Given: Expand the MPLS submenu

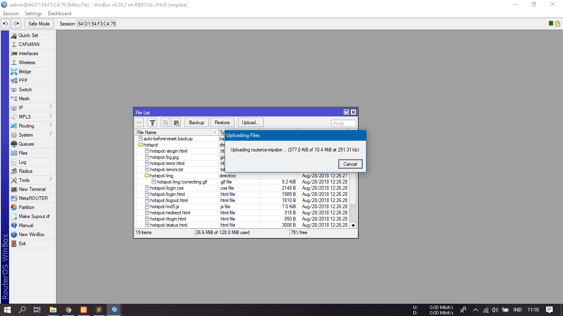Looking at the screenshot, I should coord(33,117).
